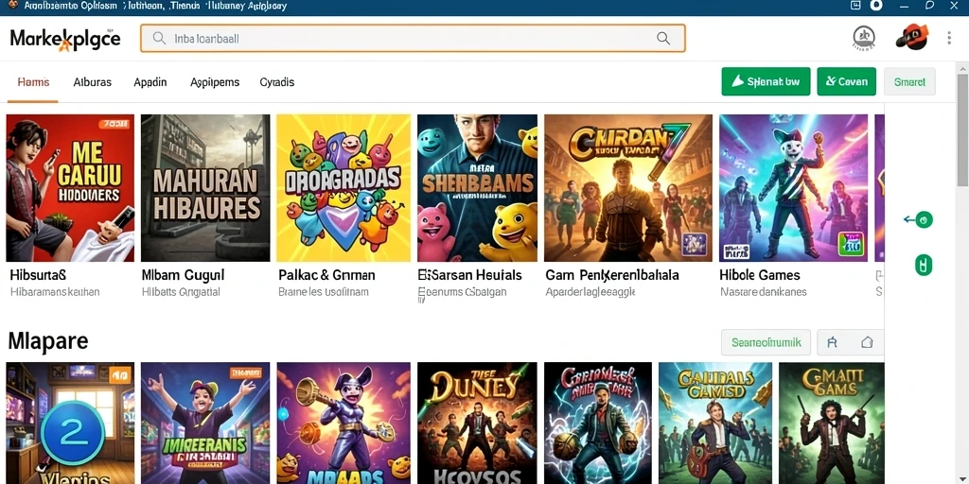Click the Hibsurtaß game title
Viewport: 969px width, 484px height.
(x=38, y=275)
